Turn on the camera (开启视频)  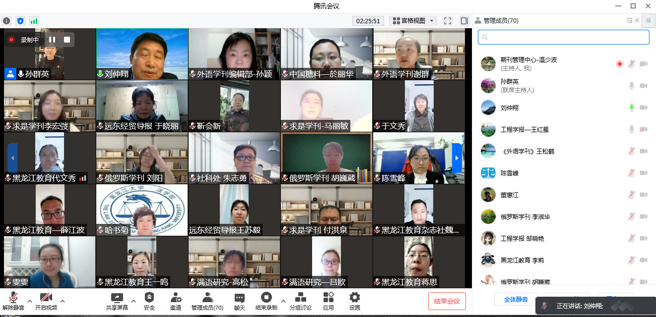tap(46, 301)
